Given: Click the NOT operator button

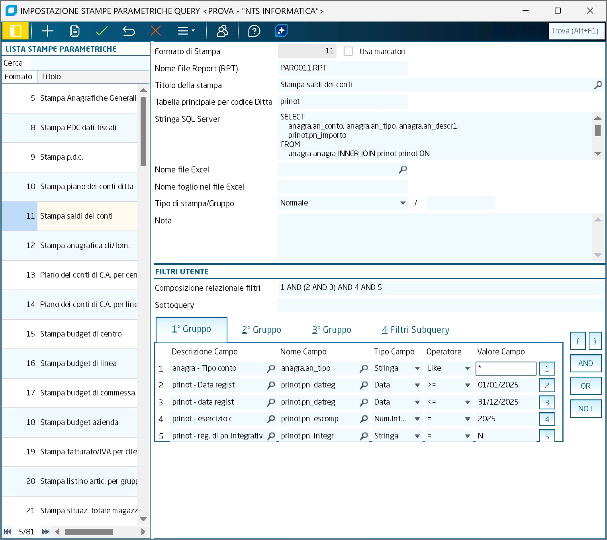Looking at the screenshot, I should coord(585,409).
